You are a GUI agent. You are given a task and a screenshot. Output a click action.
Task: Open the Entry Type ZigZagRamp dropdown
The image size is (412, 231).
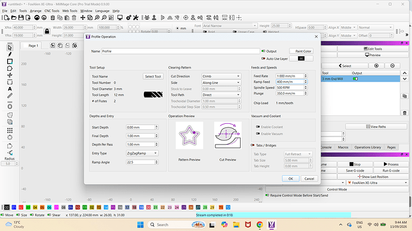pyautogui.click(x=142, y=153)
